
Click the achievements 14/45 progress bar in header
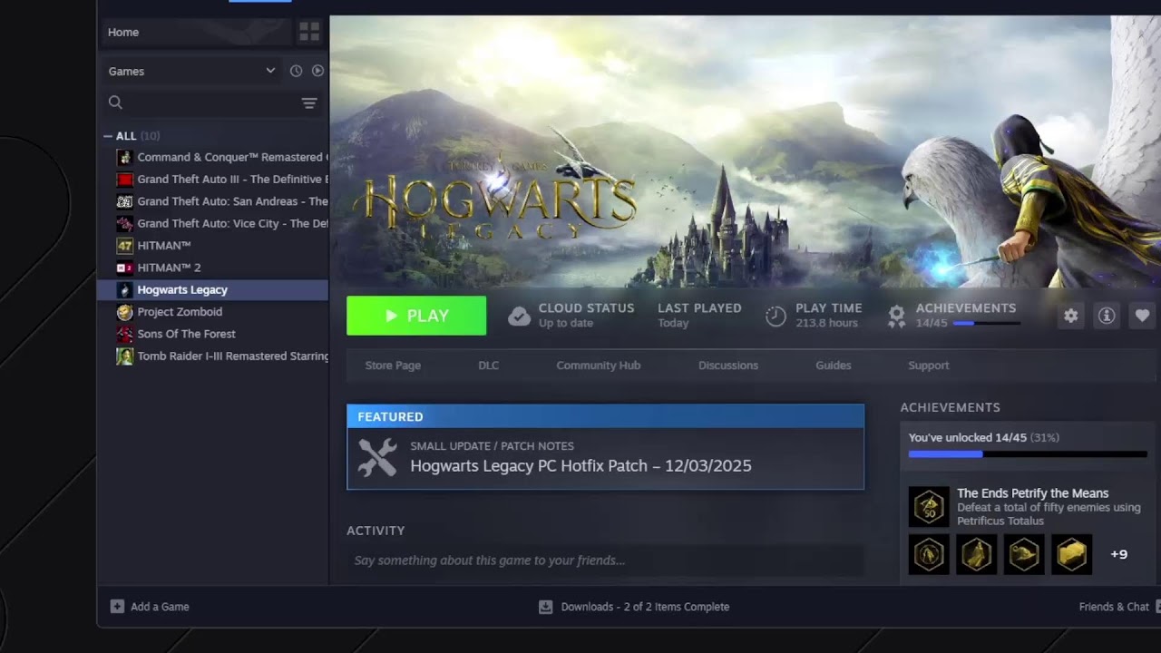click(986, 324)
